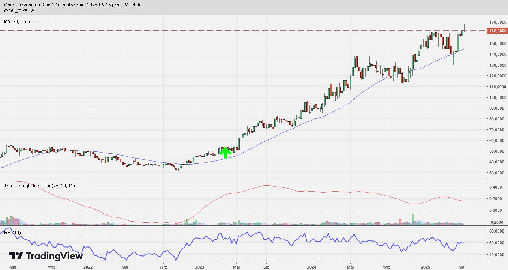Click the 80,0000 RSI scale value

(x=497, y=231)
